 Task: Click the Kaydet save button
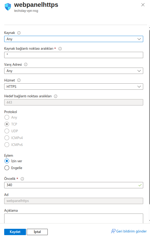15,232
